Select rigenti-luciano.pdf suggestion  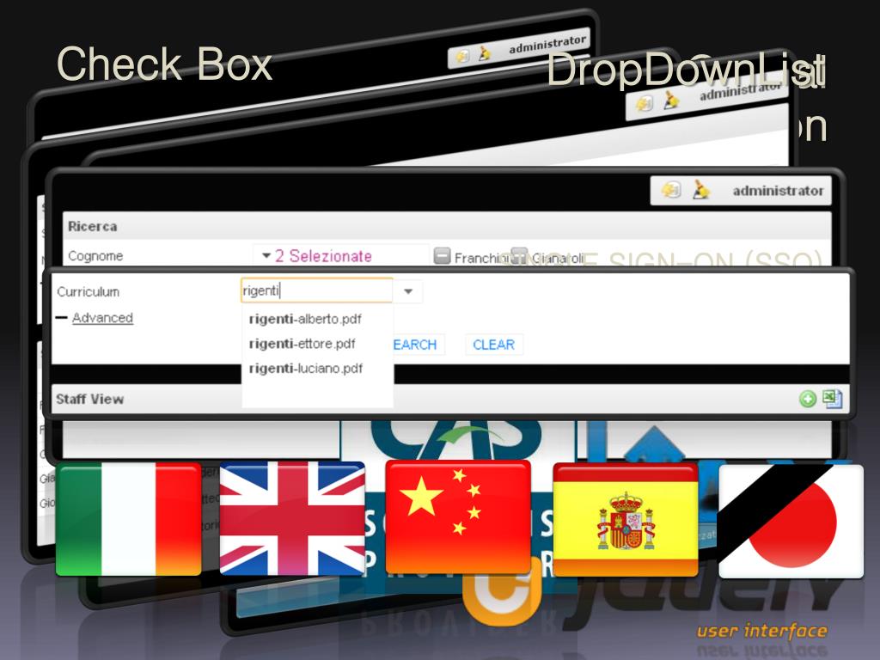[x=306, y=368]
